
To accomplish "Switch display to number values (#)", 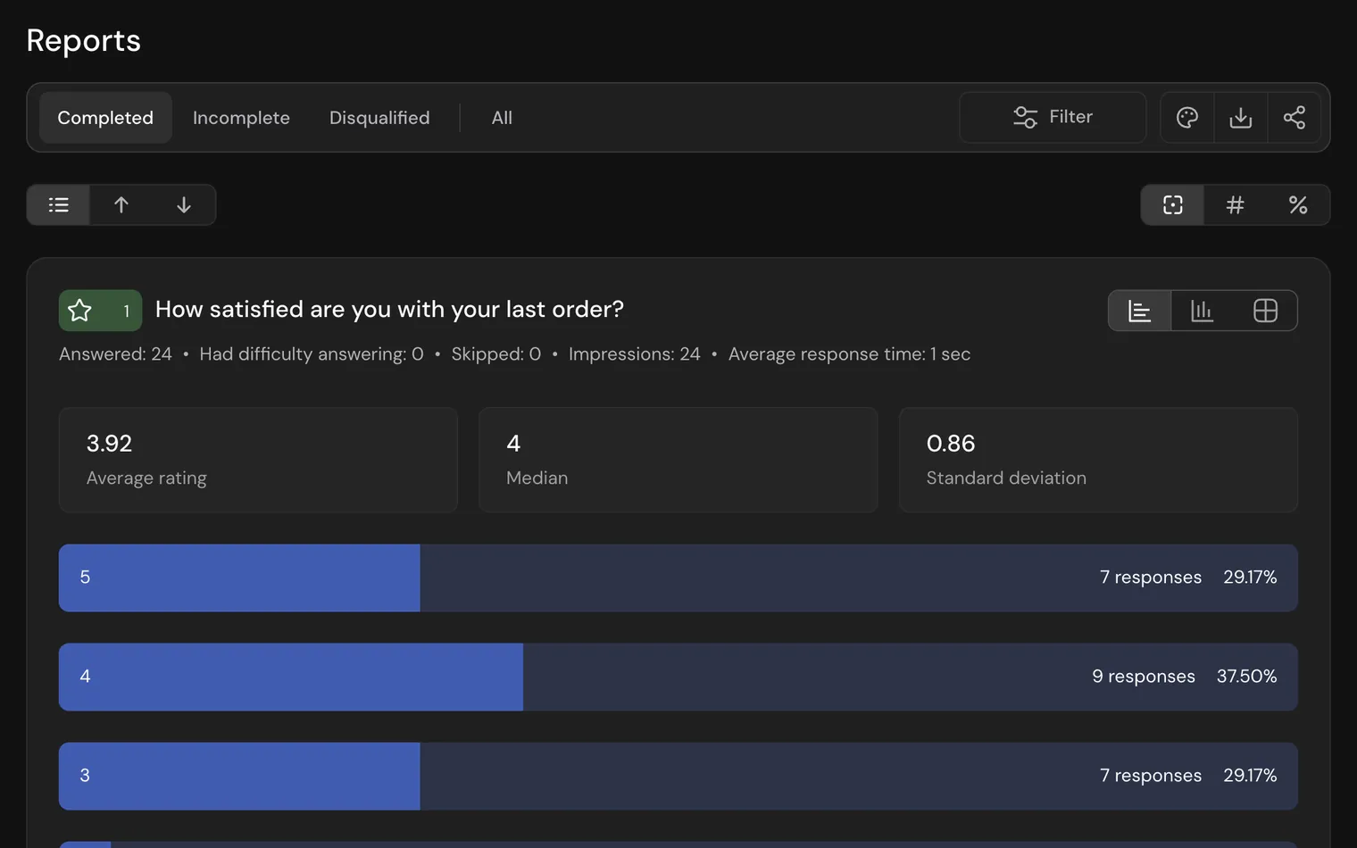I will [x=1236, y=205].
